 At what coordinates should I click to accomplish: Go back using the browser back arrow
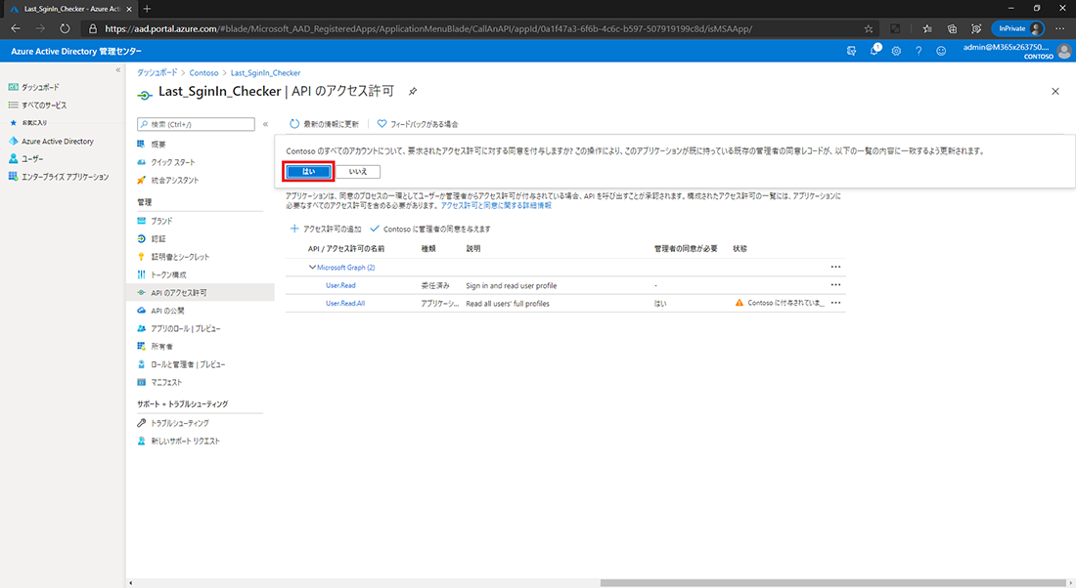pos(16,28)
